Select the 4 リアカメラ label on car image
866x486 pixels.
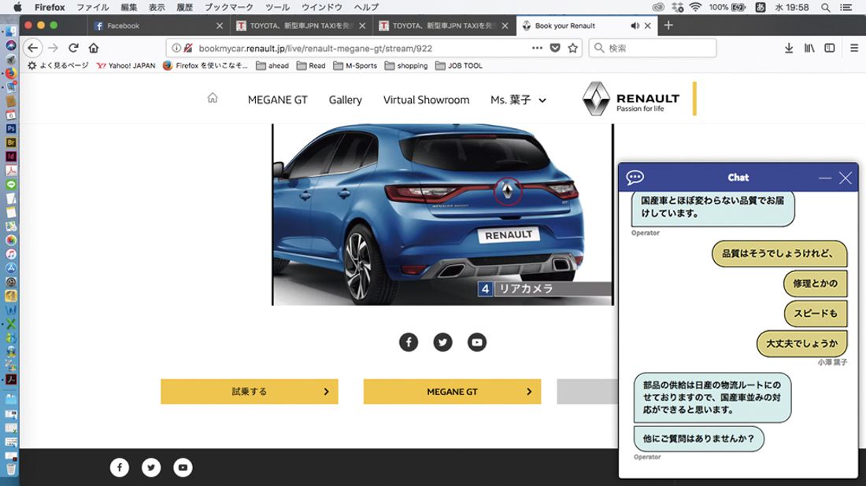tap(545, 289)
